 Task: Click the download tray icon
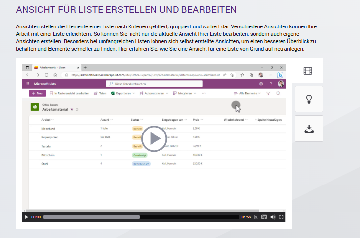click(309, 129)
